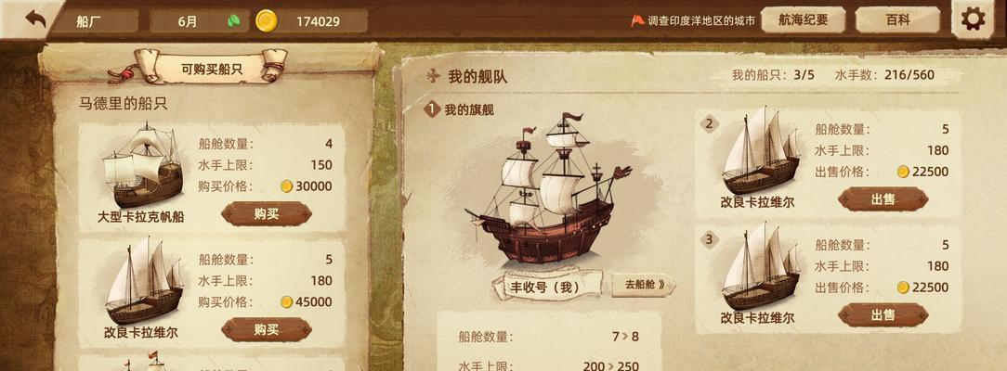Screen dimensions: 1007x371
Task: Select the 改良卡拉维尔 ship image in shop
Action: [144, 281]
